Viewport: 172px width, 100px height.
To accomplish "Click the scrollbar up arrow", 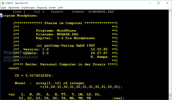I will pos(170,11).
